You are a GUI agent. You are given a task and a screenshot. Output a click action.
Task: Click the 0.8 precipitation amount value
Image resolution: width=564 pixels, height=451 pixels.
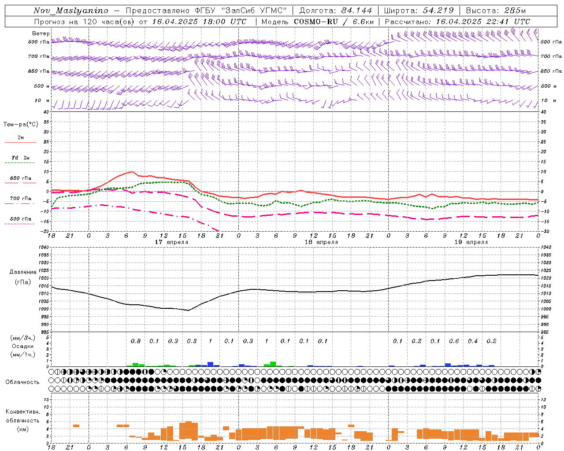136,341
